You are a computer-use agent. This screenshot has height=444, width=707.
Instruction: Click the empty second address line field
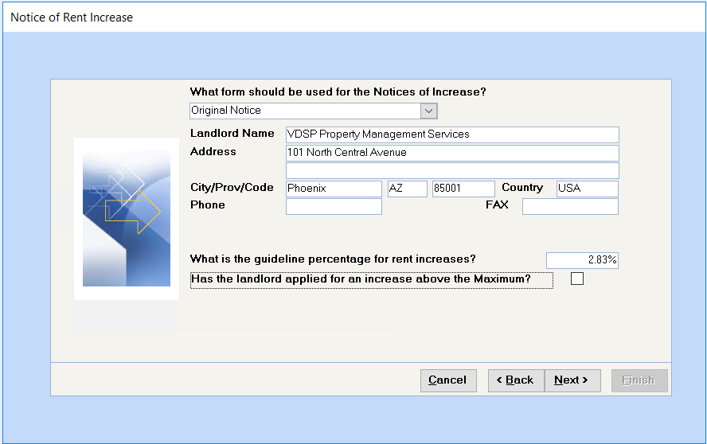click(x=452, y=171)
